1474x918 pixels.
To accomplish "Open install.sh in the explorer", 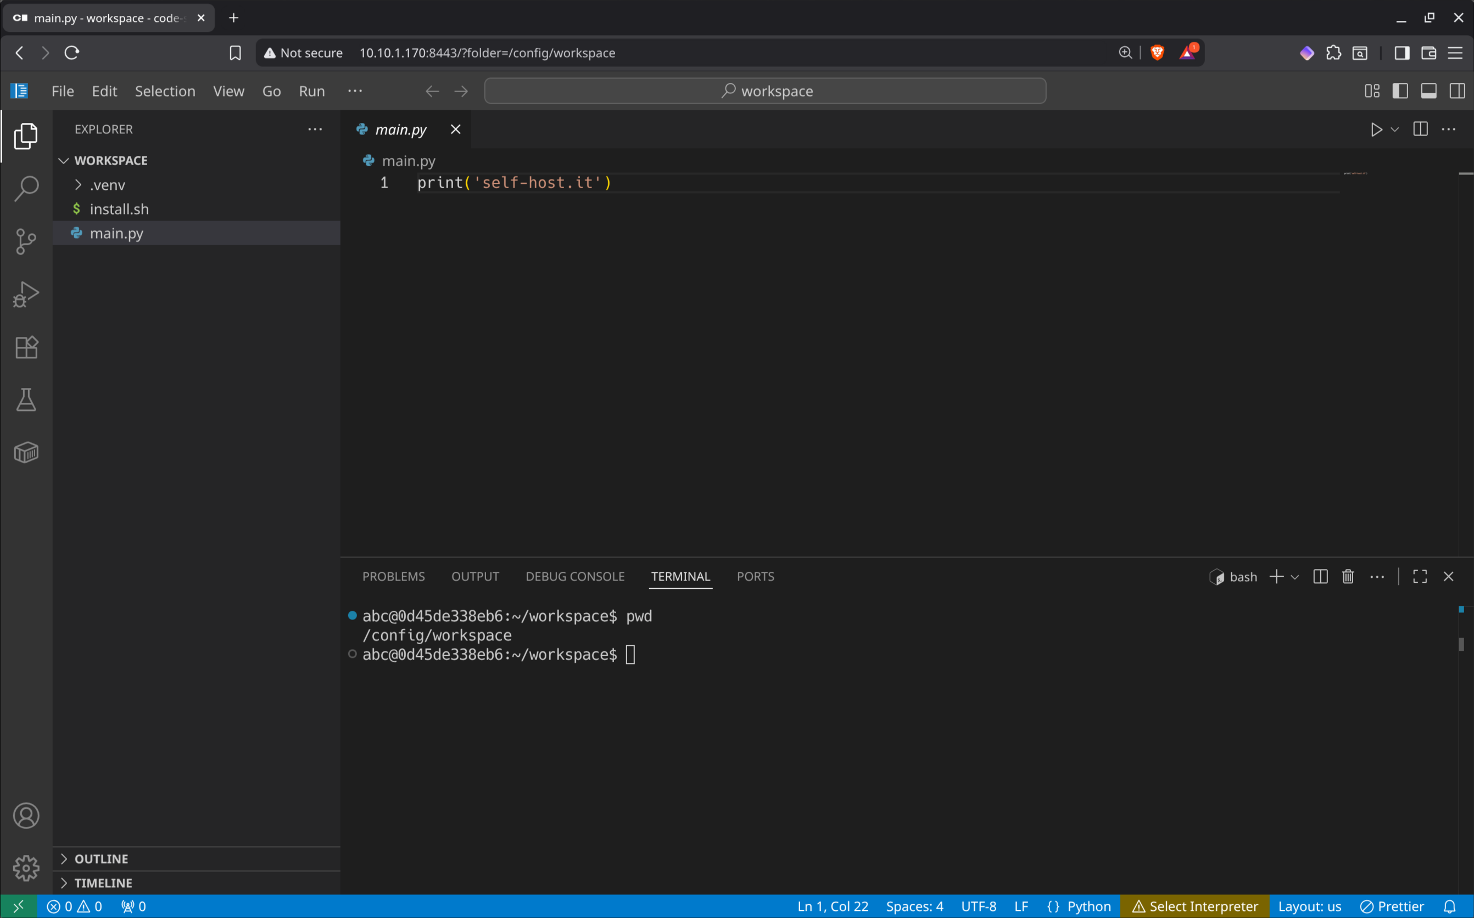I will pyautogui.click(x=119, y=209).
